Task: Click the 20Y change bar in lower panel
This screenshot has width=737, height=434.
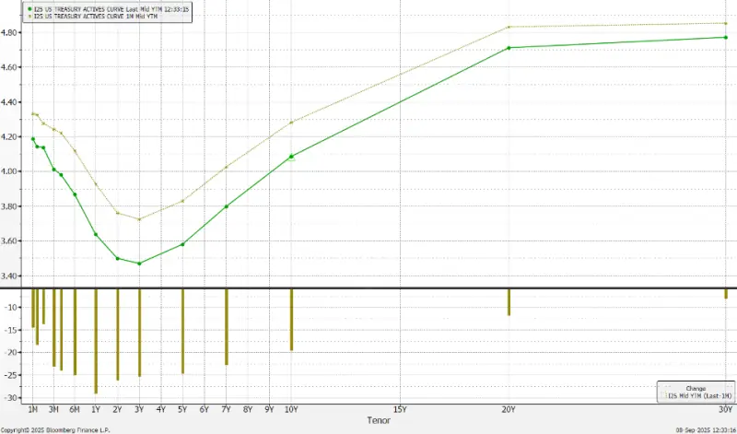Action: point(509,302)
